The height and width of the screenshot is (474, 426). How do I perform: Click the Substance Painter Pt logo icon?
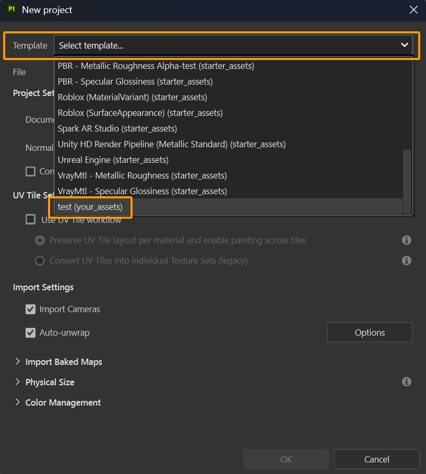(11, 9)
